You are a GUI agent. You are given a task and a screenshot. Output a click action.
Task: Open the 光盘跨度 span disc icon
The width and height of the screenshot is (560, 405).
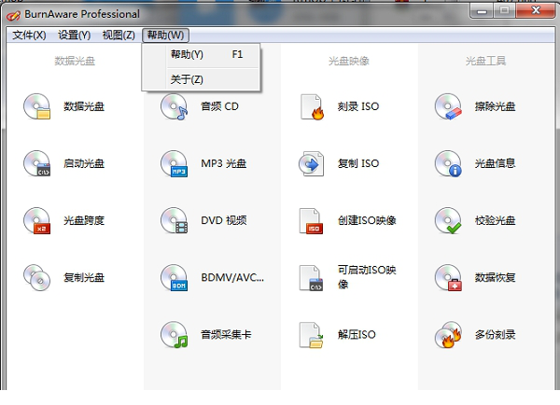pos(36,220)
